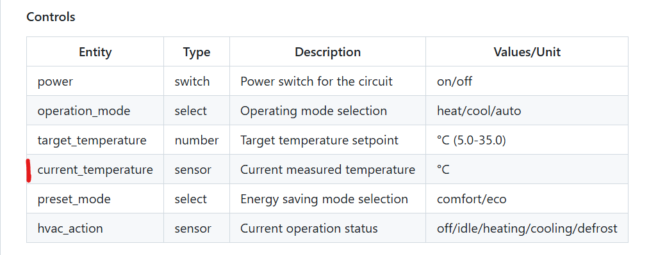Viewport: 658px width, 255px height.
Task: Select the Type column header
Action: (x=197, y=52)
